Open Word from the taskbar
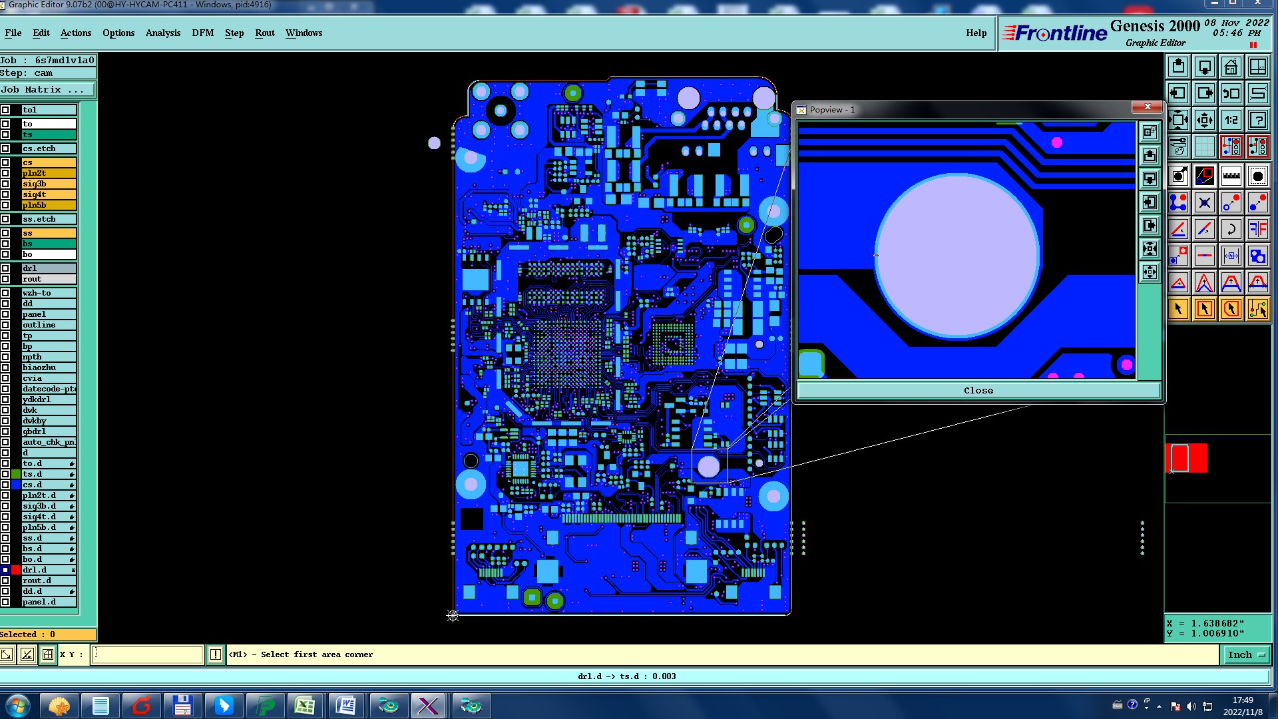1278x719 pixels. 346,706
